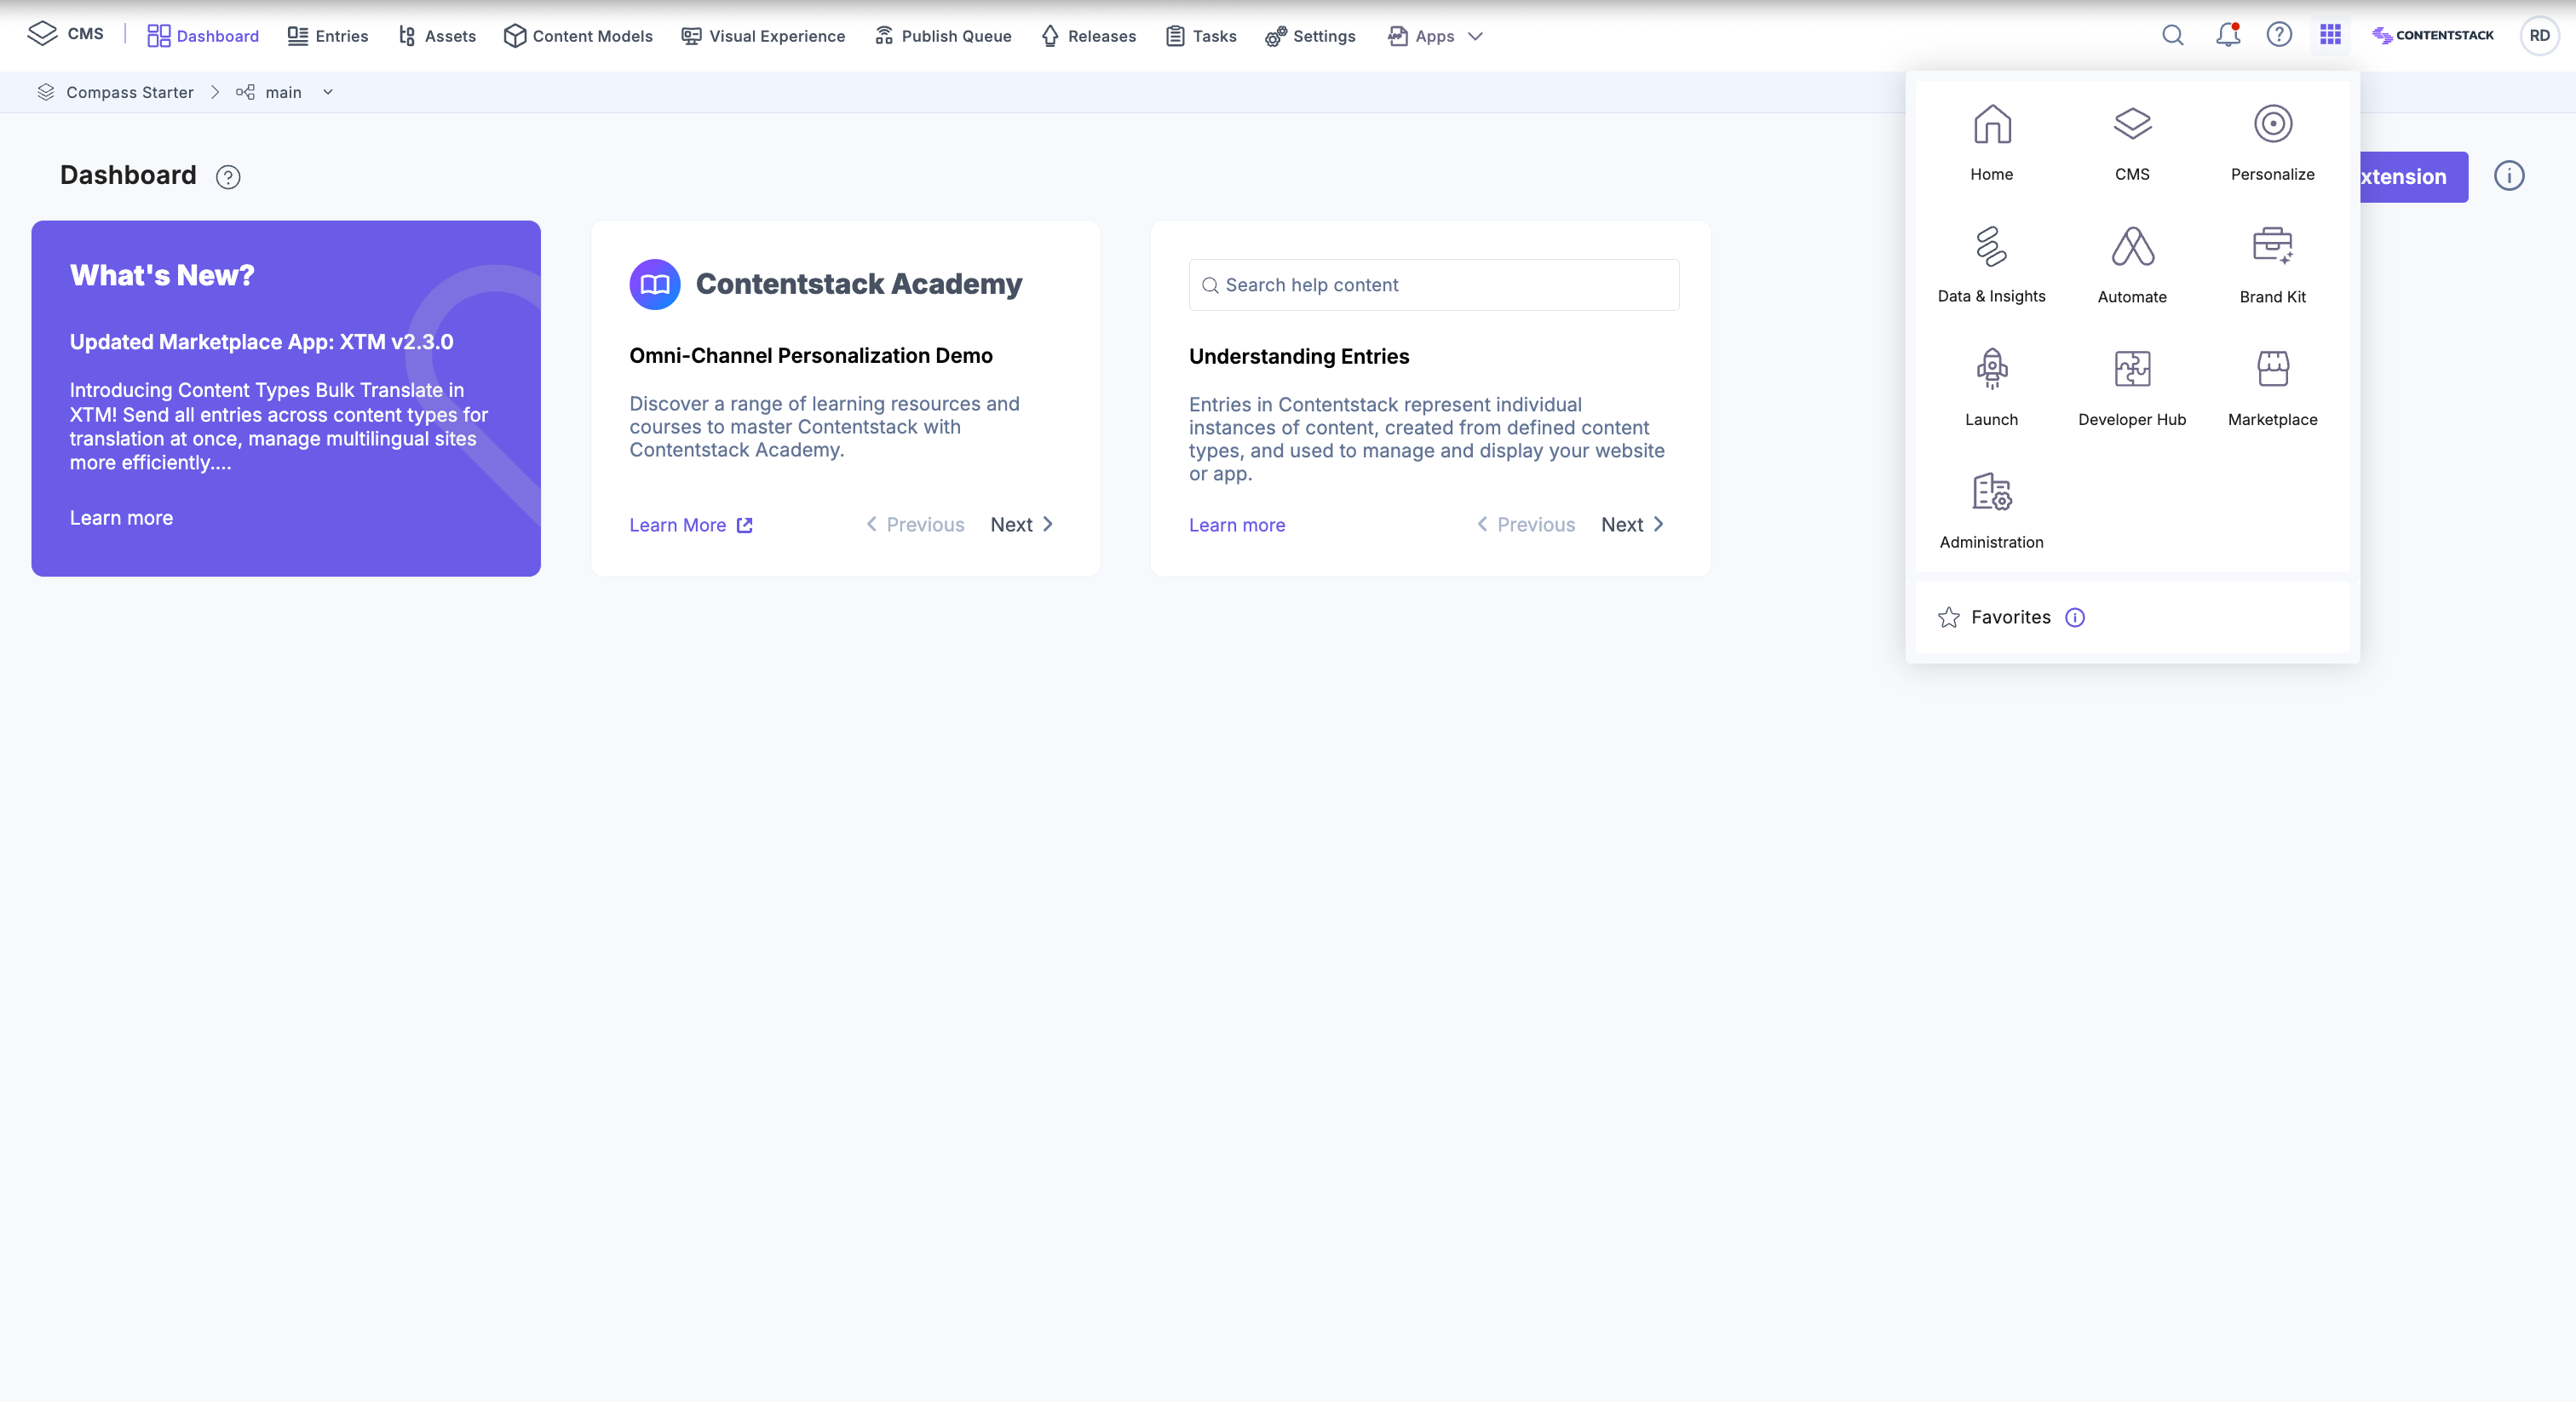
Task: Focus the Search help content field
Action: pyautogui.click(x=1433, y=285)
